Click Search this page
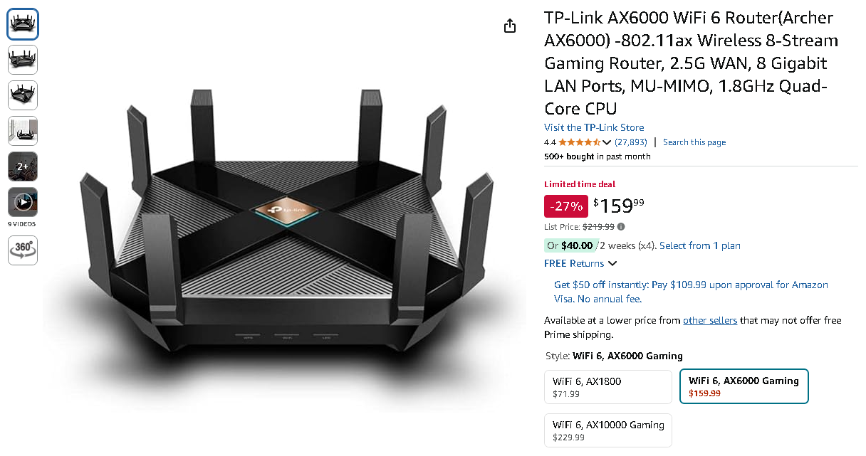This screenshot has width=866, height=456. (694, 142)
